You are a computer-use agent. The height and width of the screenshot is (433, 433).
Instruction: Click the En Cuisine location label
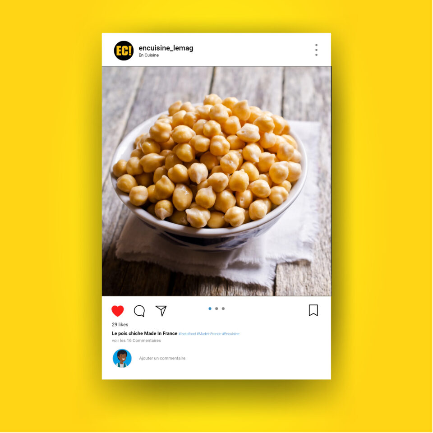click(148, 55)
